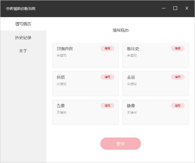Image resolution: width=195 pixels, height=163 pixels.
Task: Select the 体质 card title
Action: (61, 77)
